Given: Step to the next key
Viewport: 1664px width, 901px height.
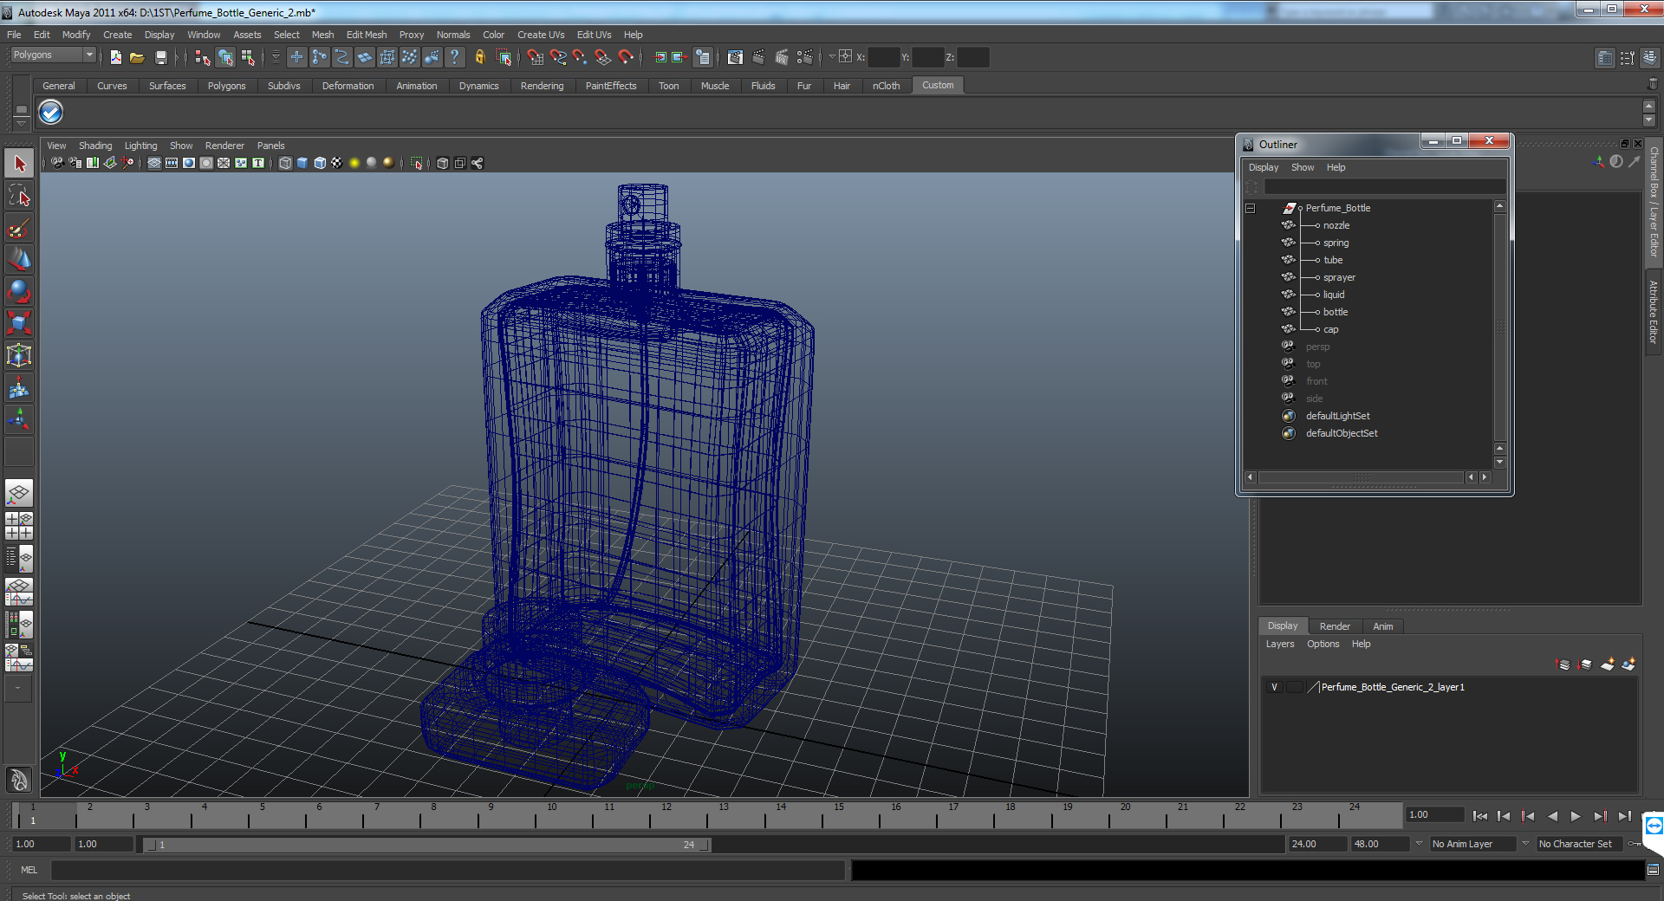Looking at the screenshot, I should tap(1600, 816).
